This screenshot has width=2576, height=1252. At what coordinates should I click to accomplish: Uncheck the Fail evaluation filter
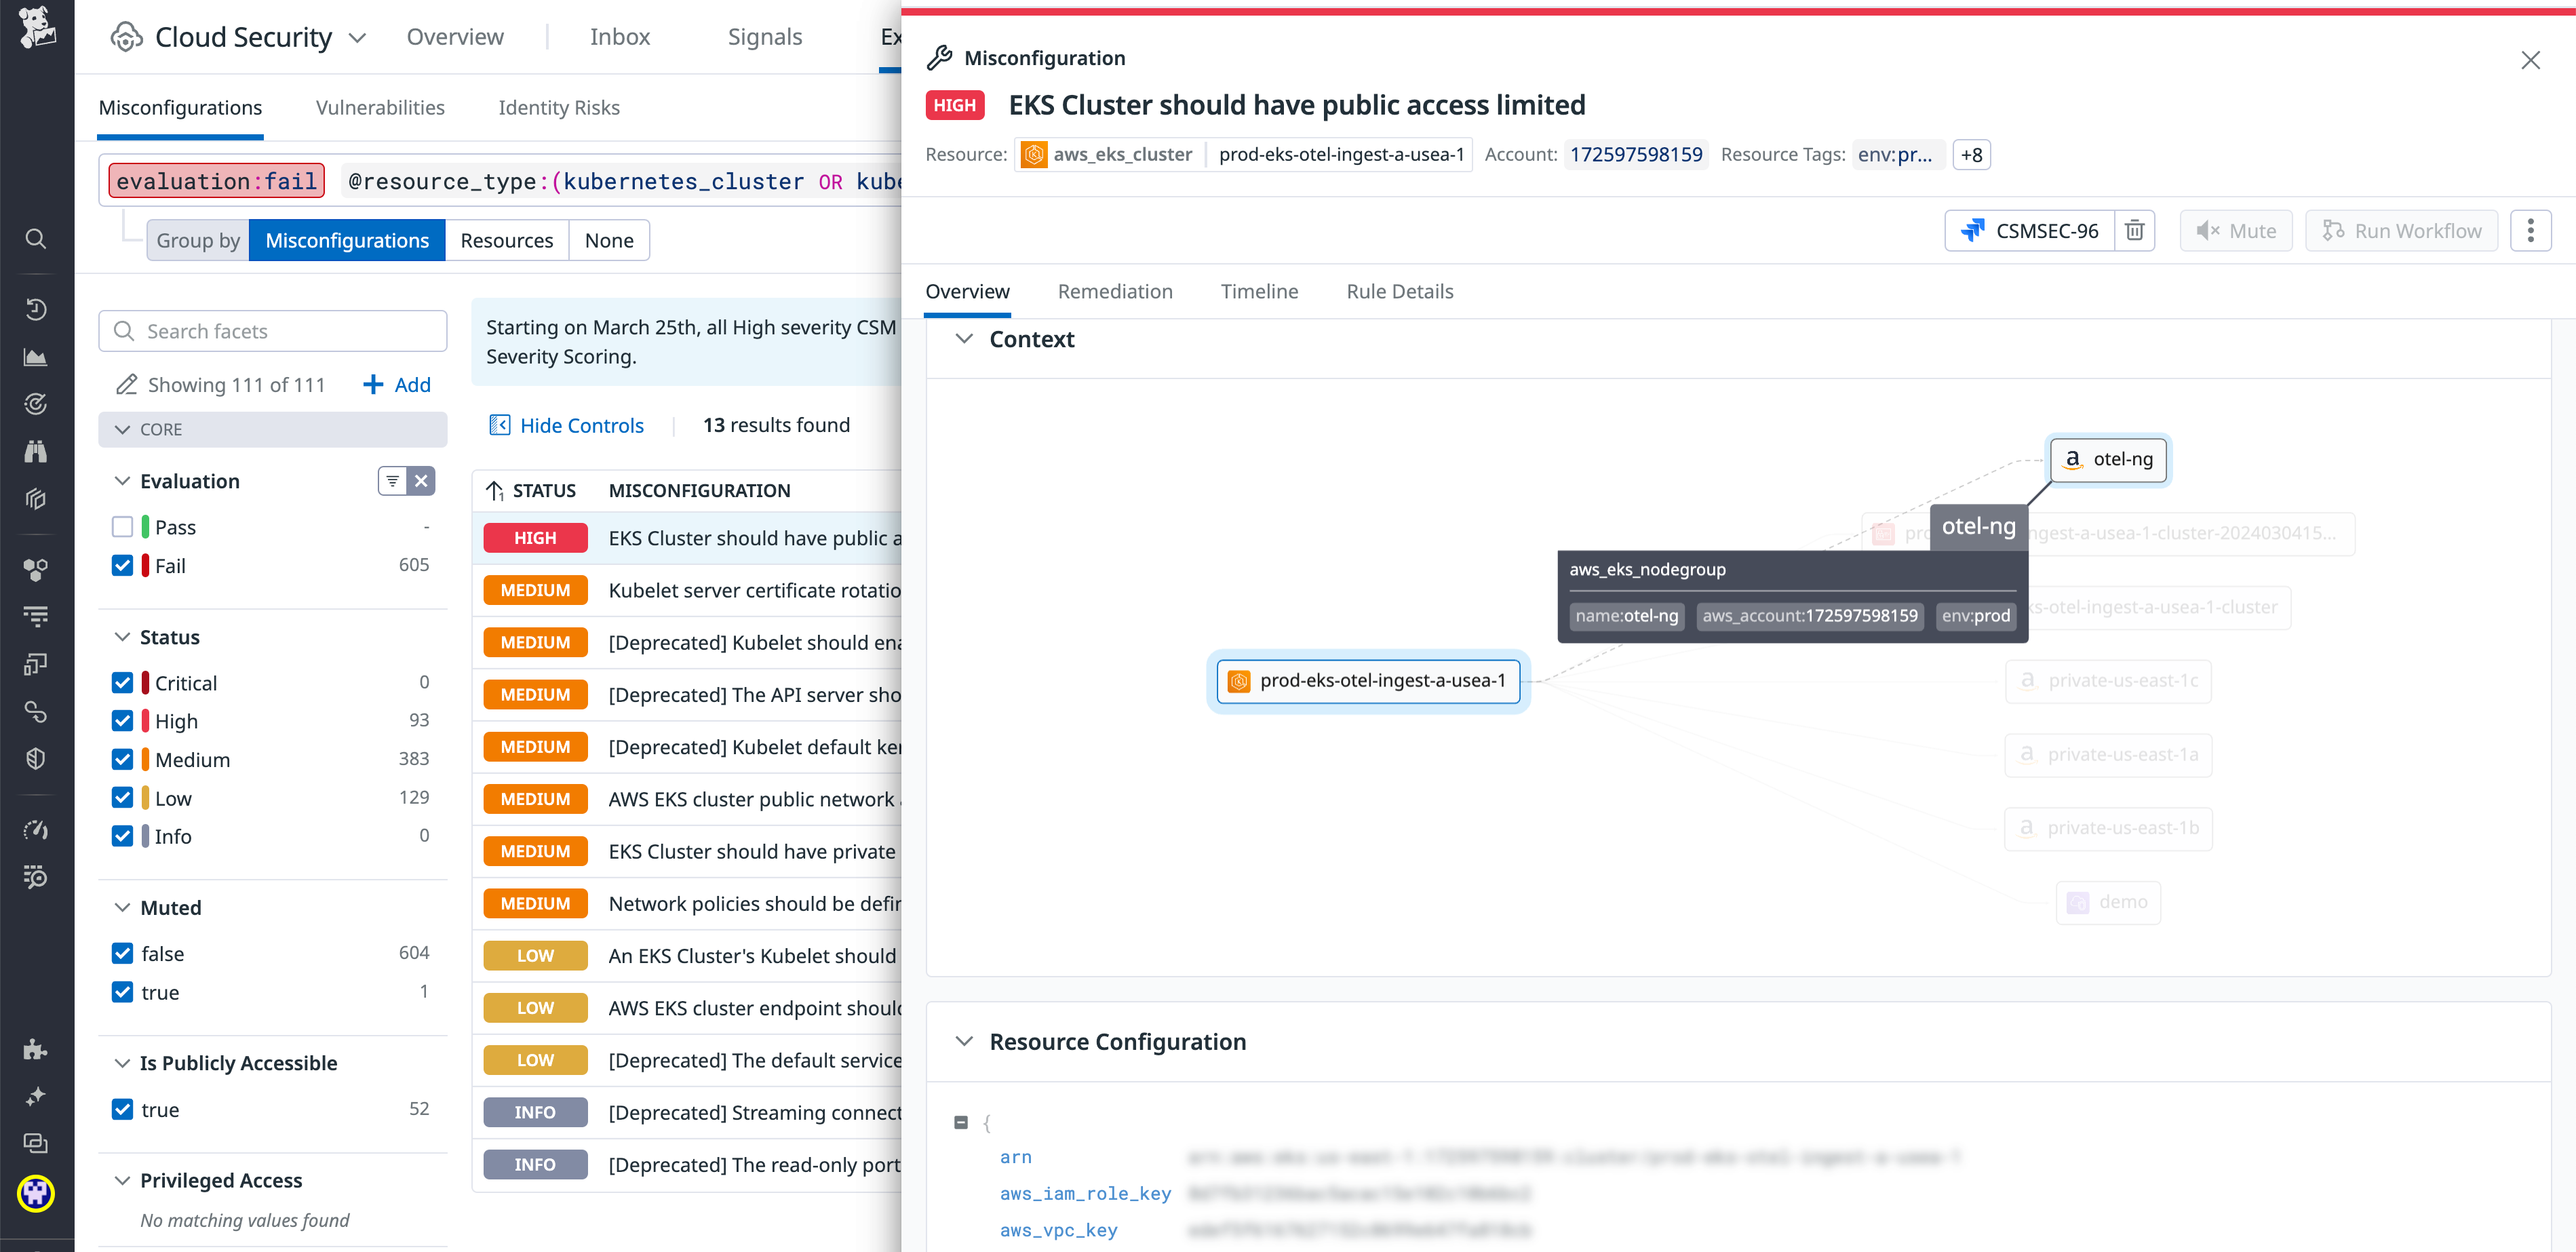click(x=122, y=565)
